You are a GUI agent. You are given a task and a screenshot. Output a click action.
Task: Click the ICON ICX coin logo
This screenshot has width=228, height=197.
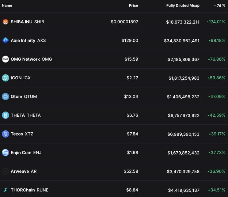point(6,78)
